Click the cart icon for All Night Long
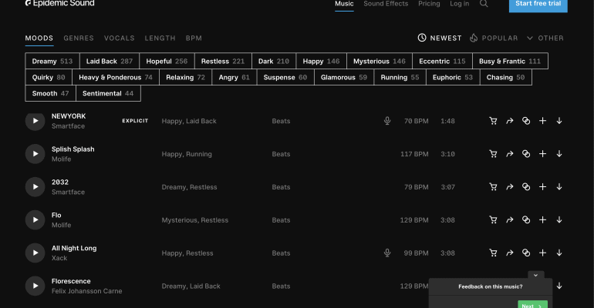The image size is (594, 308). 493,253
